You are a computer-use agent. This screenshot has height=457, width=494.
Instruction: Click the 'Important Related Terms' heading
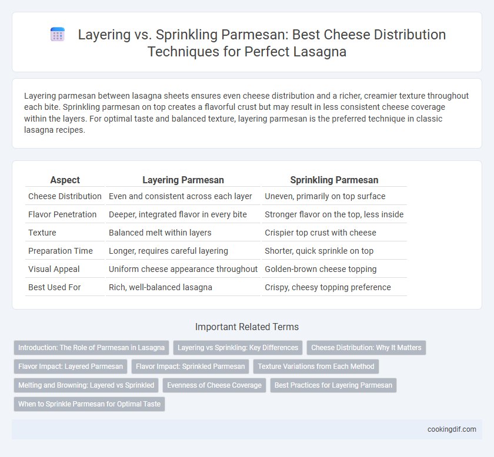247,327
